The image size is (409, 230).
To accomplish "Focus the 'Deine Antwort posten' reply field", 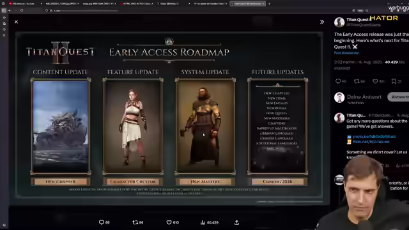I will coord(364,99).
